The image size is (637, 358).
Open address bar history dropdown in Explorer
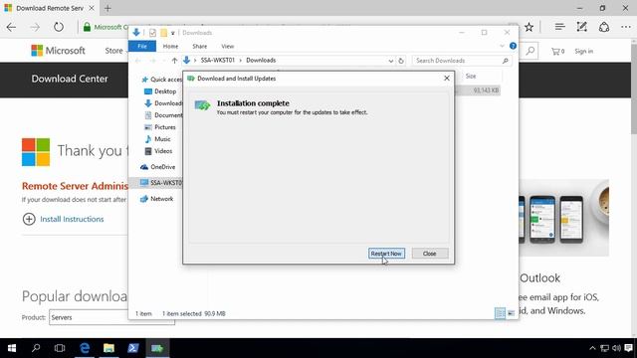(390, 61)
